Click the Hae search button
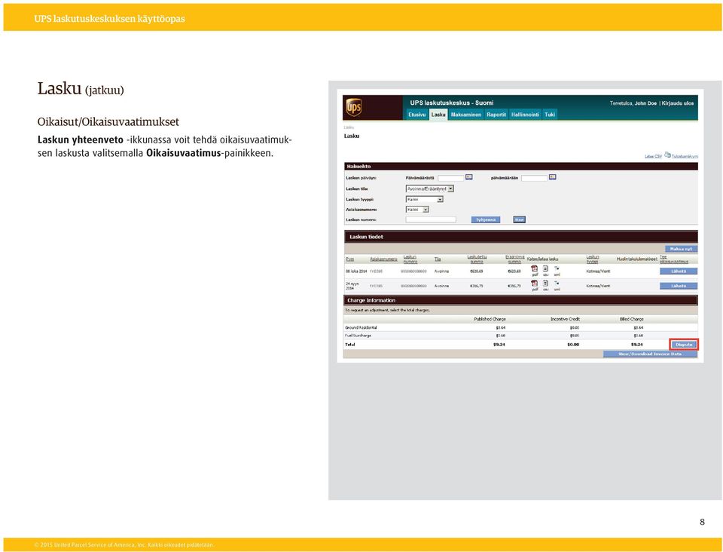The image size is (723, 552). (519, 219)
